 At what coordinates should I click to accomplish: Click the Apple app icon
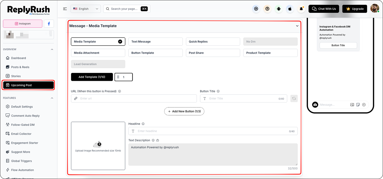click(290, 9)
